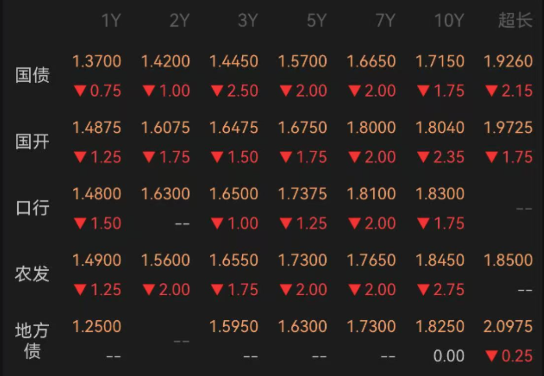Select the 地方债 row label
This screenshot has width=544, height=376.
32,340
